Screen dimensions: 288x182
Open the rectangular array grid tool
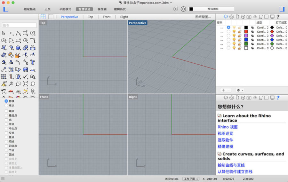pos(4,76)
